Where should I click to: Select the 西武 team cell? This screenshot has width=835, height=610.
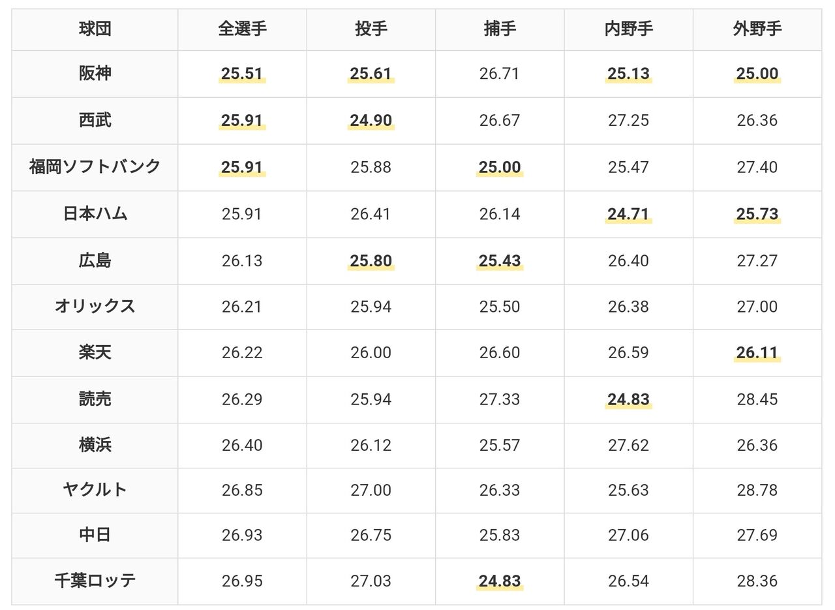pos(95,121)
